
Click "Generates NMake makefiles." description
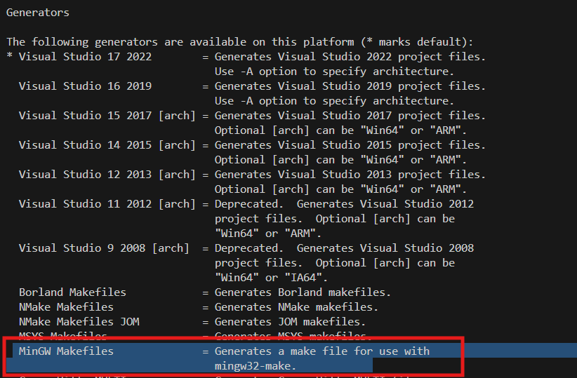coord(296,307)
